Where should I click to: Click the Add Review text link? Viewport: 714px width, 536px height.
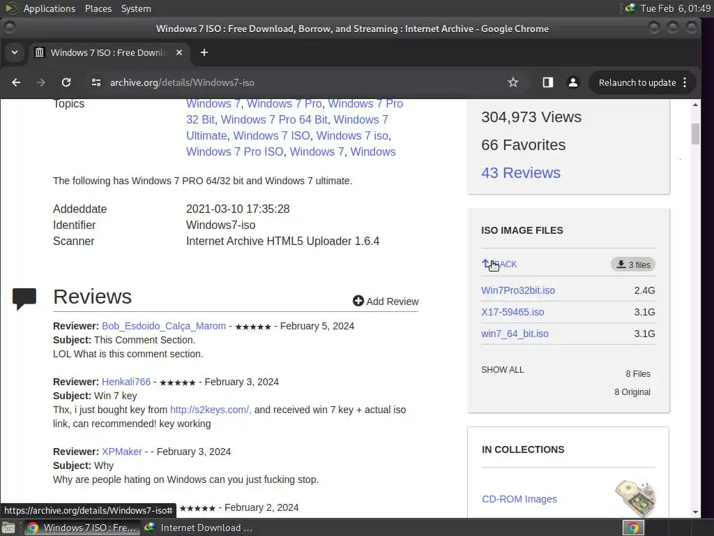(x=392, y=301)
